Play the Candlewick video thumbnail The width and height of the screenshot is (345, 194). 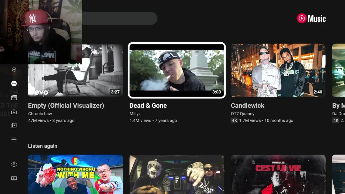pyautogui.click(x=278, y=70)
